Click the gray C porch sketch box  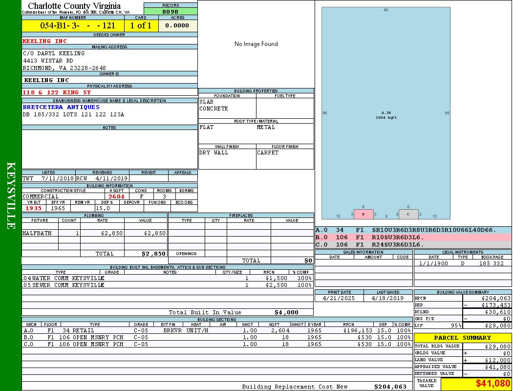click(x=408, y=214)
